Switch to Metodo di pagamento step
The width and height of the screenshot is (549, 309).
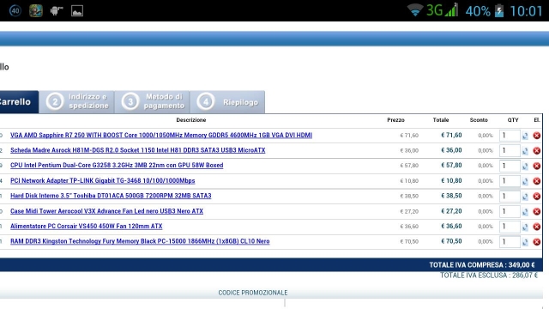[x=153, y=101]
